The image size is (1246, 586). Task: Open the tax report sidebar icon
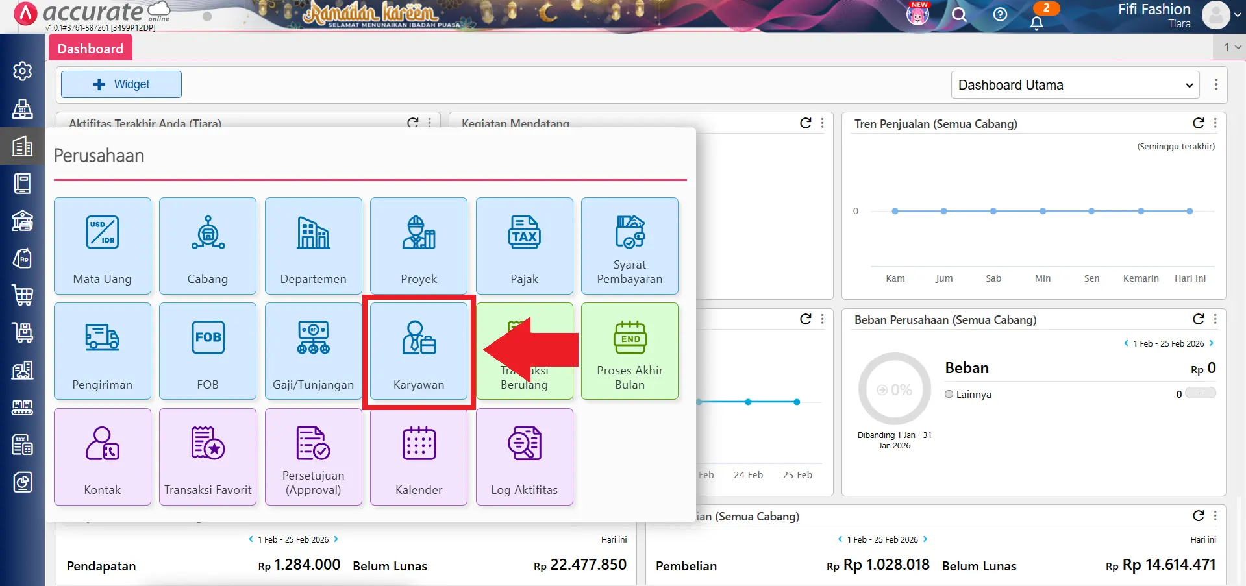tap(23, 445)
